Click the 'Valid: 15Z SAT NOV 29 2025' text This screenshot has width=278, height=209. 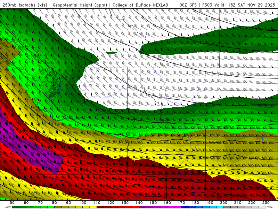pyautogui.click(x=245, y=5)
